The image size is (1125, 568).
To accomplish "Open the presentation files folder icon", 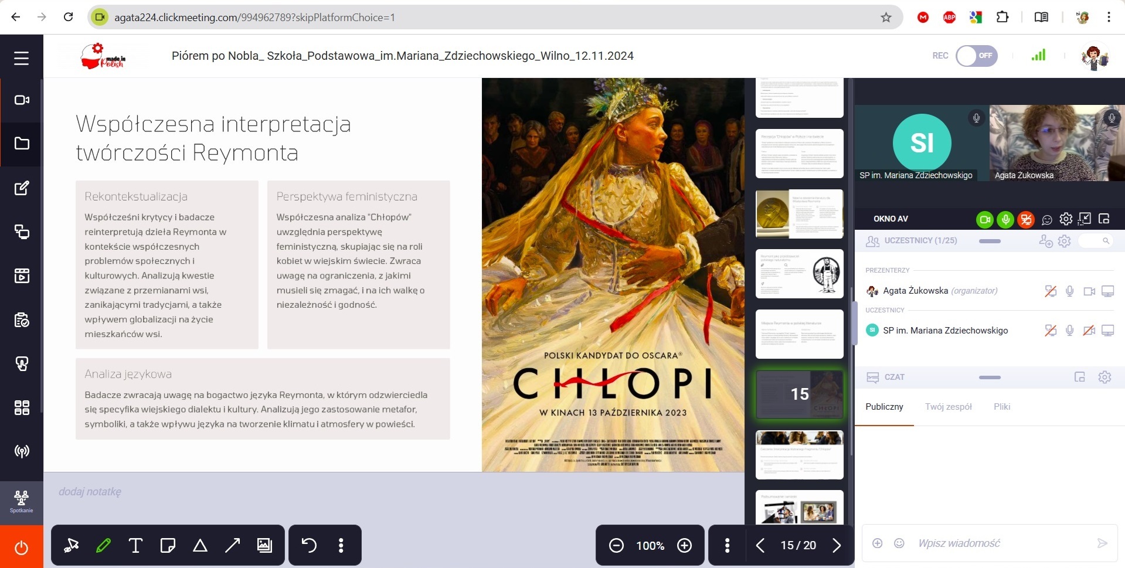I will pyautogui.click(x=22, y=144).
